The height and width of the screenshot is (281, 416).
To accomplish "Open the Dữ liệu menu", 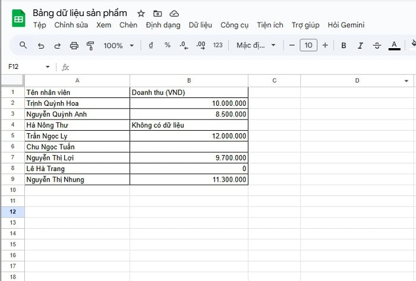I will click(x=200, y=25).
